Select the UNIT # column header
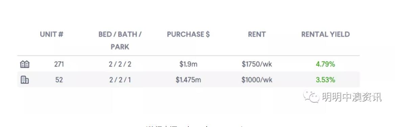Image resolution: width=400 pixels, height=127 pixels. tap(51, 34)
